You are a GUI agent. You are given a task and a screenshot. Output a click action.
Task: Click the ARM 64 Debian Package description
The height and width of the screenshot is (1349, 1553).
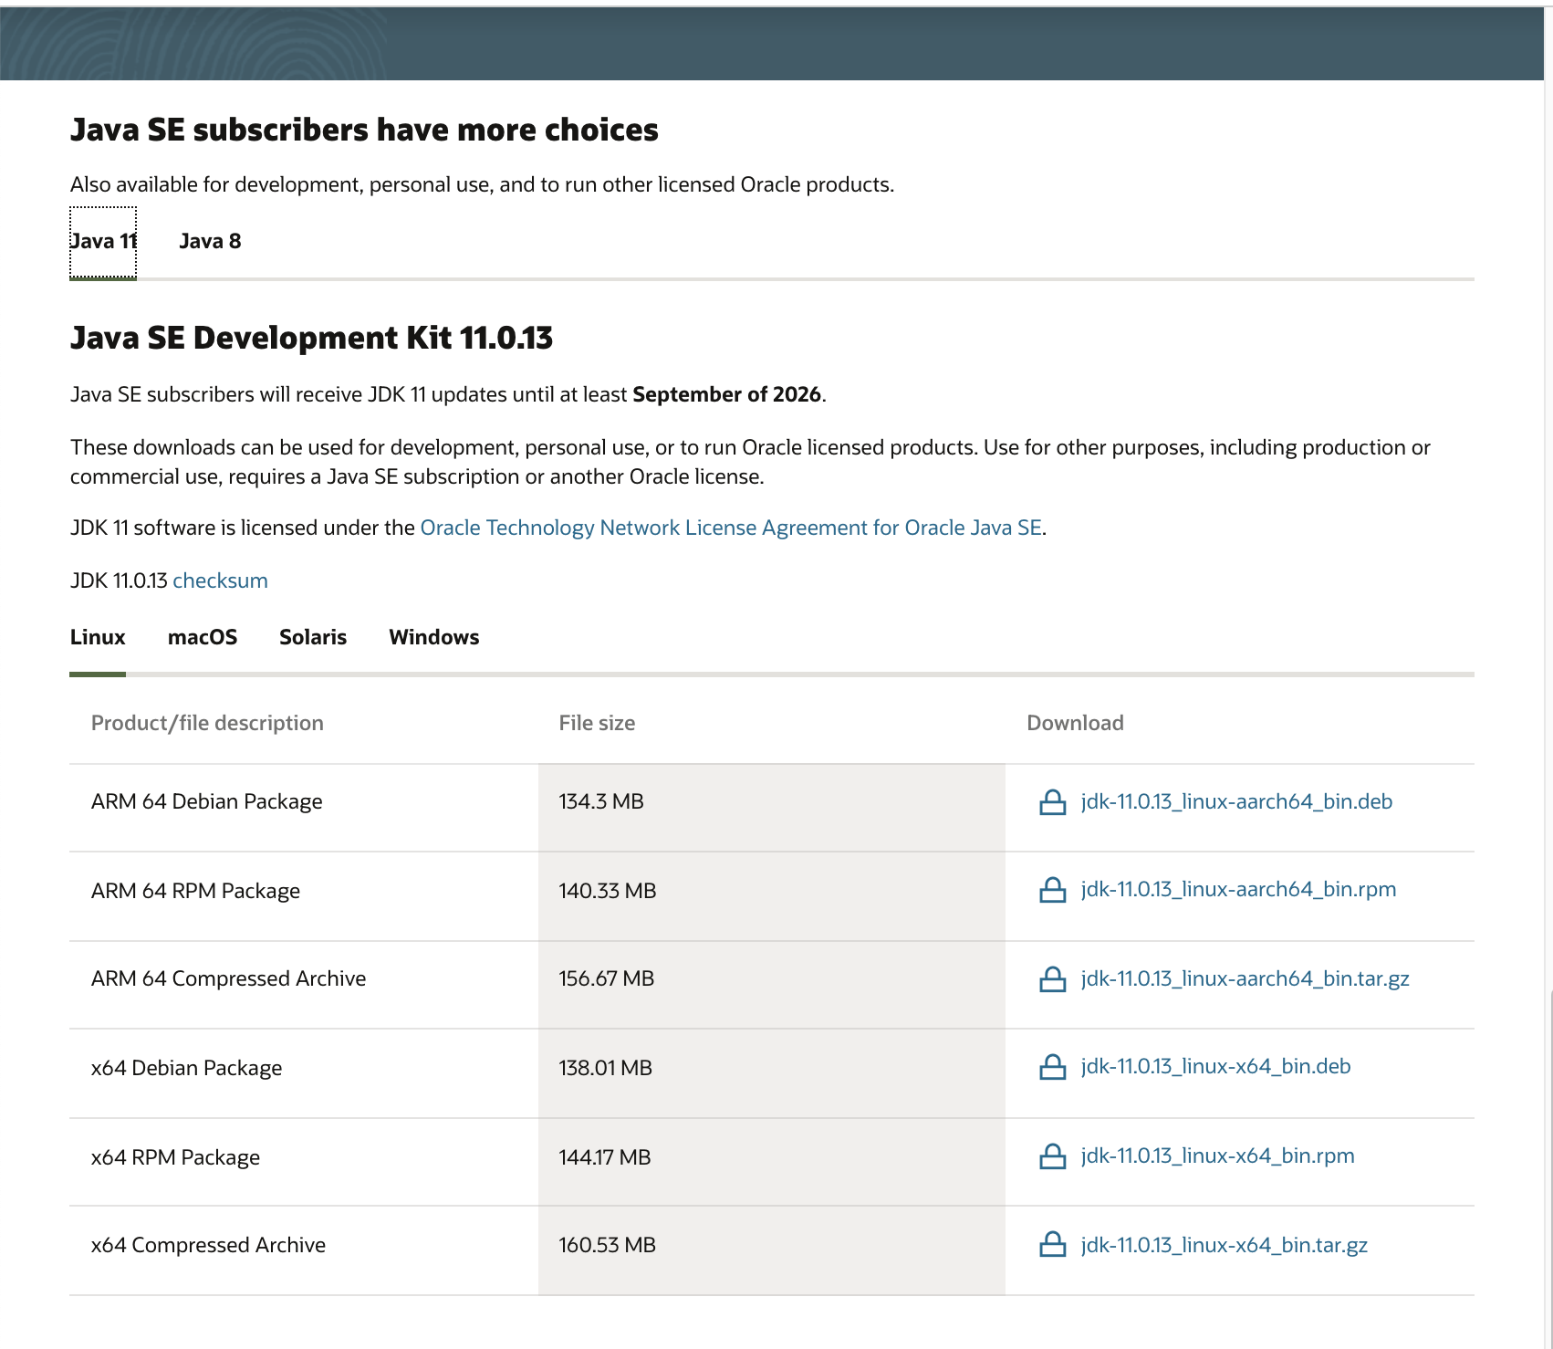coord(207,801)
